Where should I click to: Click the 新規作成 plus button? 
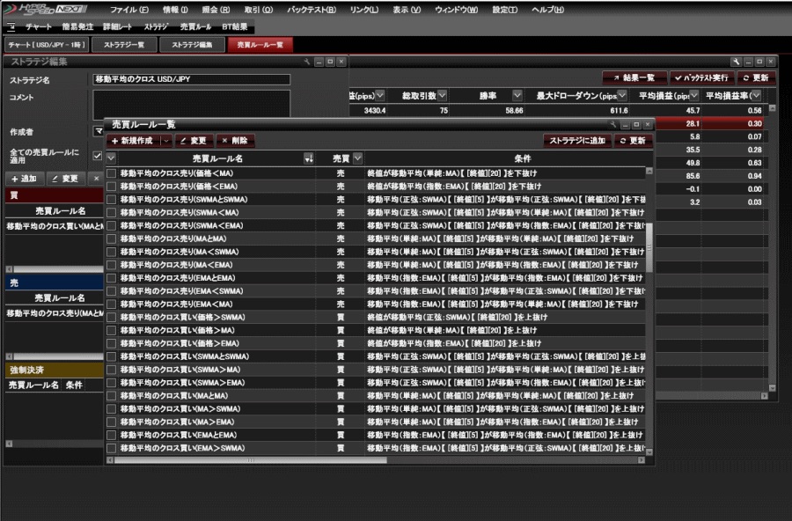132,141
